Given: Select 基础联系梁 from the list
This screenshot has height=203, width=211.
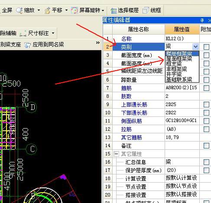Looking at the screenshot, I should point(182,80).
